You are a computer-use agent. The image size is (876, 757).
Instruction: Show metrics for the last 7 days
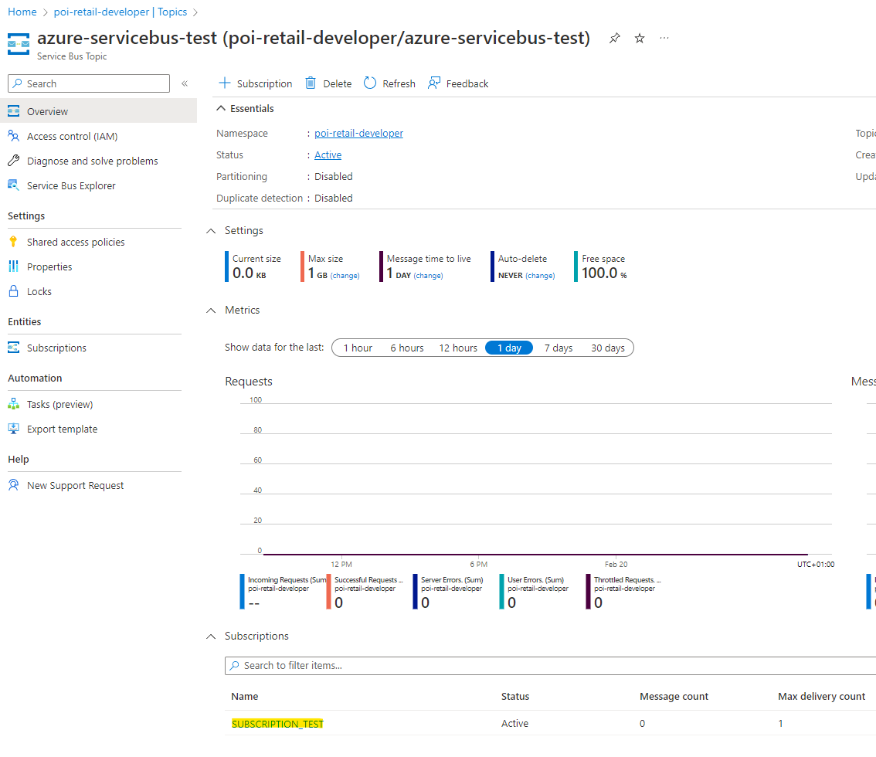558,348
